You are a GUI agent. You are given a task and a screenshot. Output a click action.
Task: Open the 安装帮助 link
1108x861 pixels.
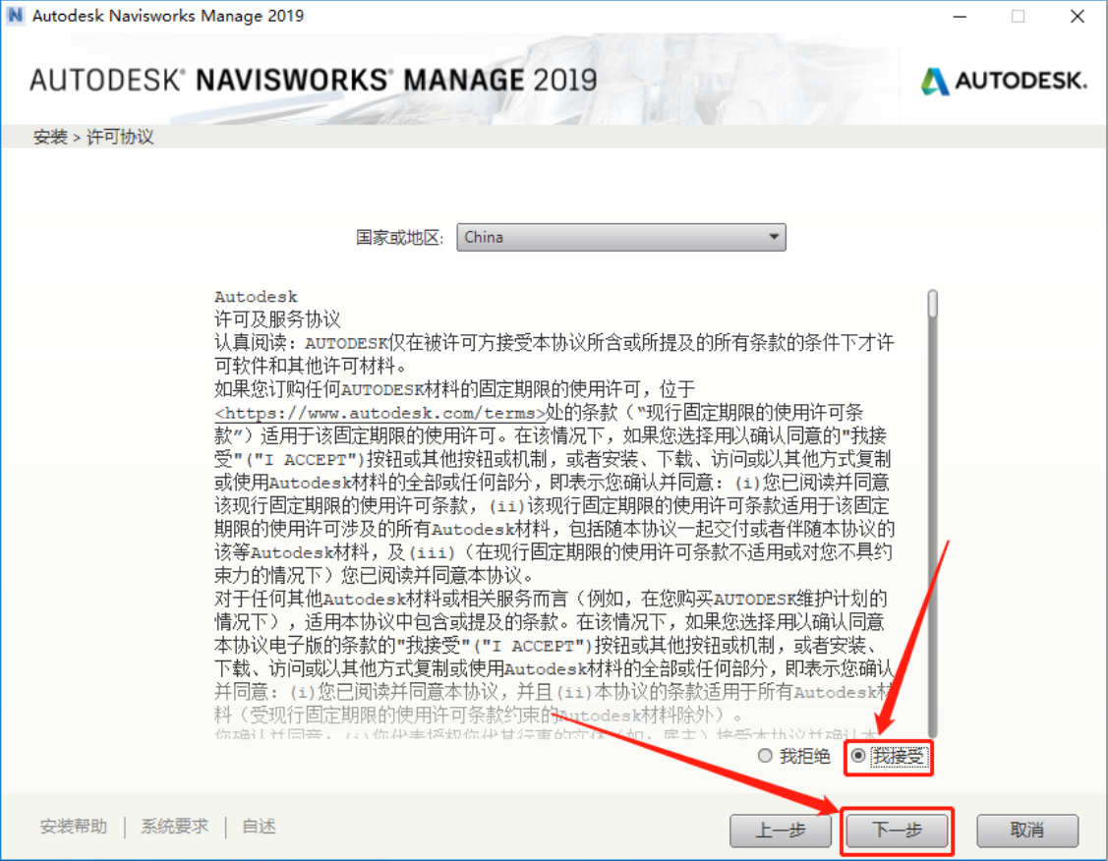(74, 827)
